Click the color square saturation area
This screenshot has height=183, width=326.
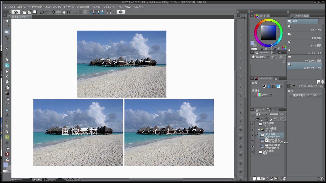[268, 33]
